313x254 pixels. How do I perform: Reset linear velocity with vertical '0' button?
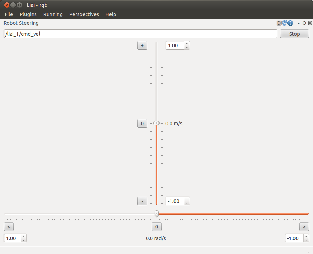(142, 124)
